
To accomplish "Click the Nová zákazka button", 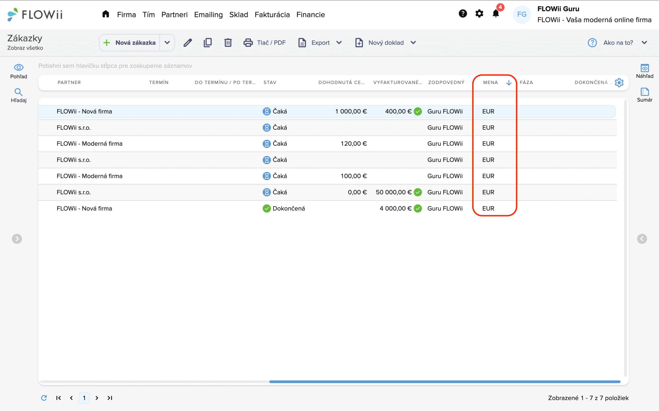I will pos(130,43).
